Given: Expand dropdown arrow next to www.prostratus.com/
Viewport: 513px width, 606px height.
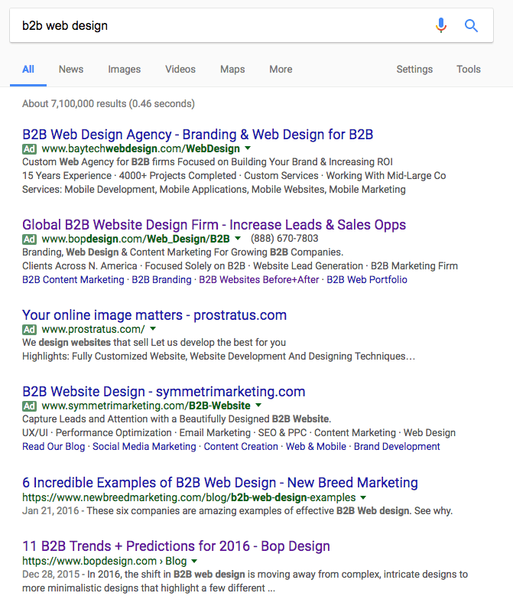Looking at the screenshot, I should [153, 328].
